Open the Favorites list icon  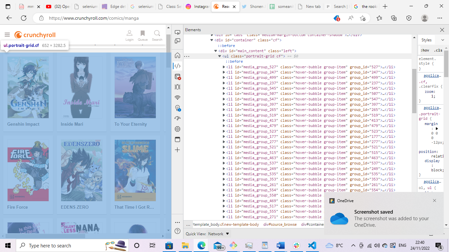(x=379, y=18)
